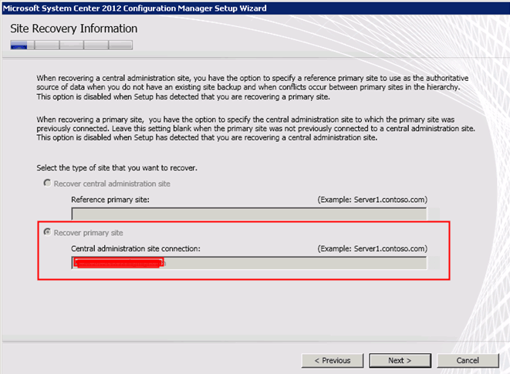Click example text beside Reference primary site
This screenshot has width=510, height=374.
(x=373, y=200)
